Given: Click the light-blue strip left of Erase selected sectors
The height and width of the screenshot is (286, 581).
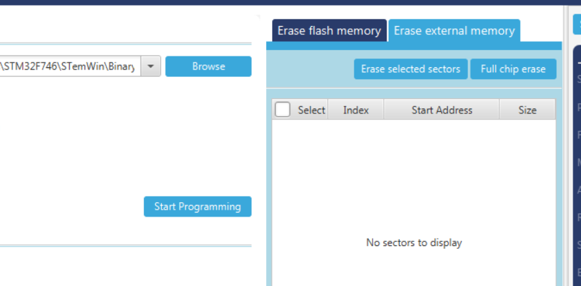Looking at the screenshot, I should pos(310,69).
